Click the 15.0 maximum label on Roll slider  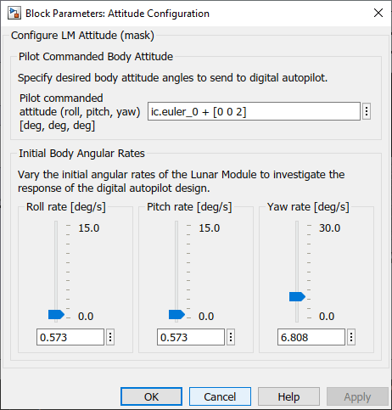pyautogui.click(x=89, y=228)
